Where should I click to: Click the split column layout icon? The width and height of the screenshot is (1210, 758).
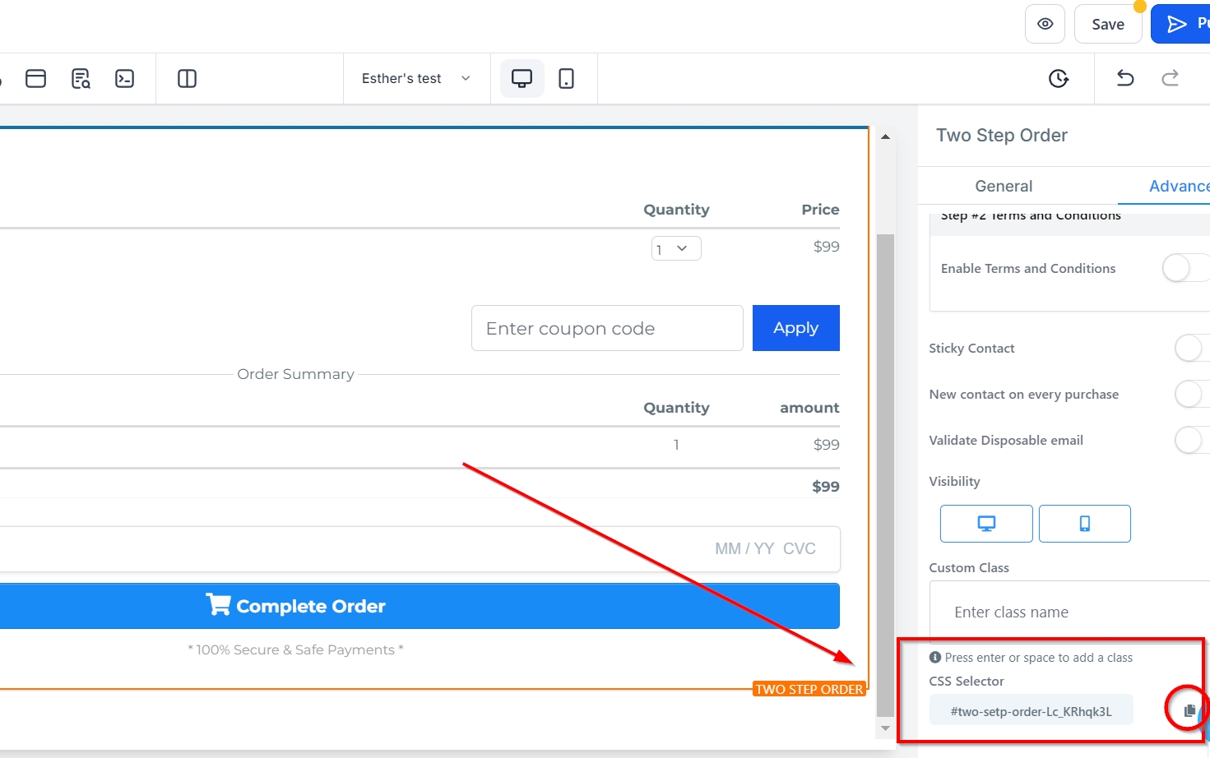(x=187, y=78)
